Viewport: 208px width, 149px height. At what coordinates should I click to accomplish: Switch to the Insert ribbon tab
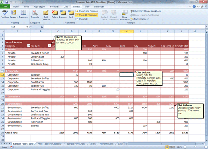click(26, 6)
